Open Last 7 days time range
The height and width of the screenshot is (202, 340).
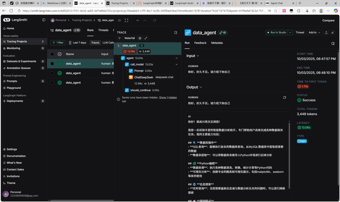pos(77,43)
